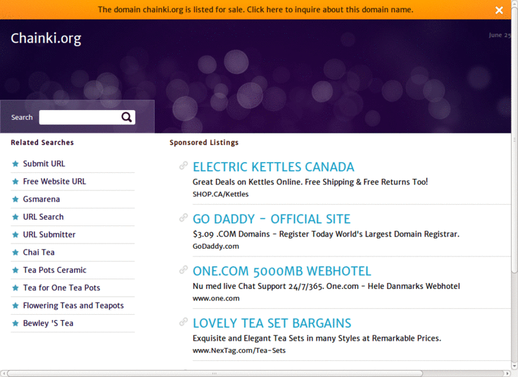Open the URL Search link
The image size is (518, 377).
point(43,217)
